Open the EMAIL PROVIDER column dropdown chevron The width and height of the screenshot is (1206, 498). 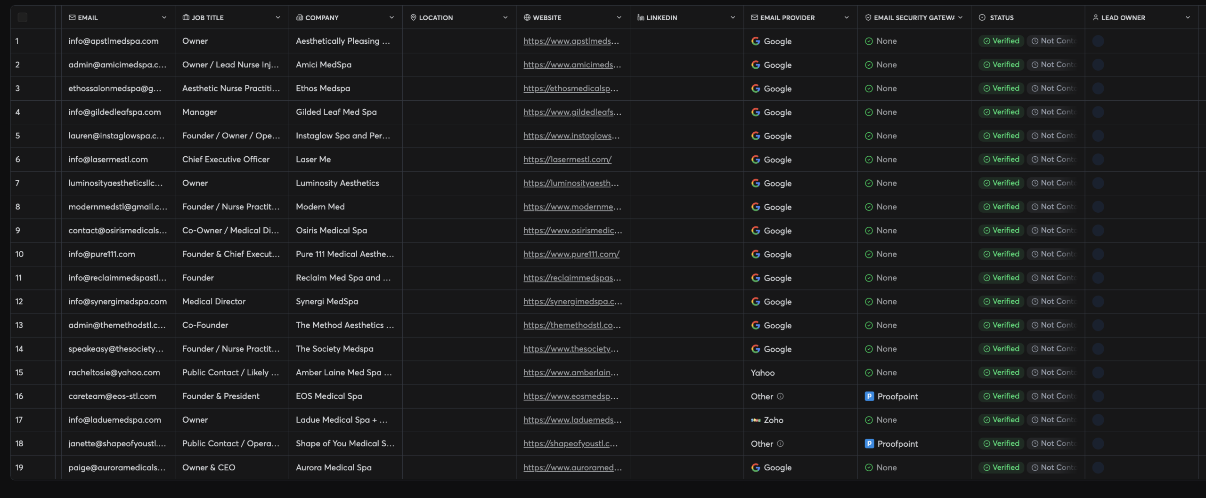(x=847, y=17)
